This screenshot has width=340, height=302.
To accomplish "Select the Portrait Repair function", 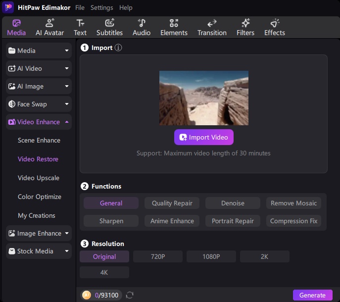I will 233,221.
